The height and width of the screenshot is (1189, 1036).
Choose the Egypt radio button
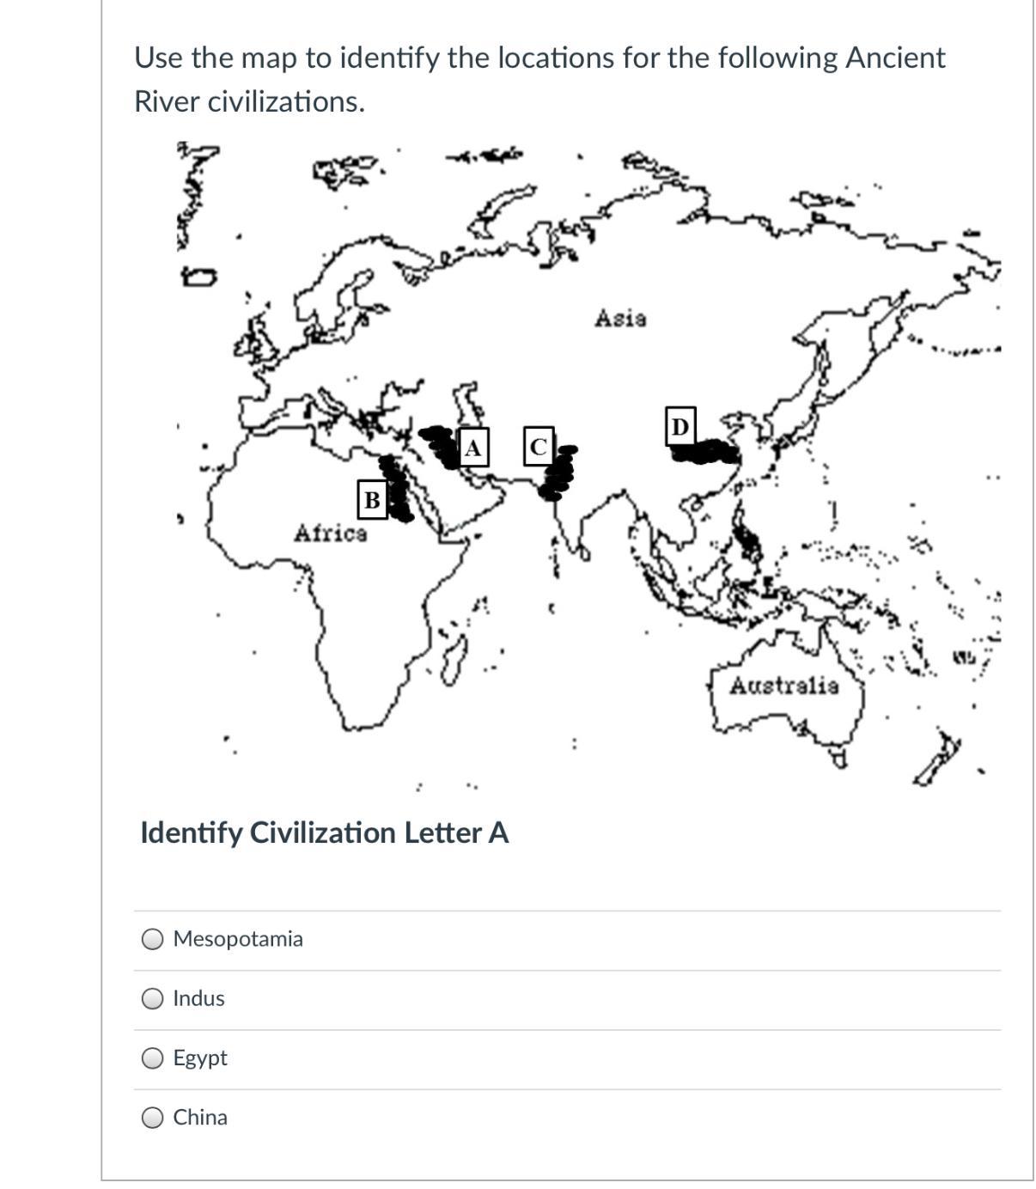(x=153, y=1058)
